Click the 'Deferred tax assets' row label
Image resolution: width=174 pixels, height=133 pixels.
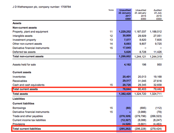pos(24,52)
